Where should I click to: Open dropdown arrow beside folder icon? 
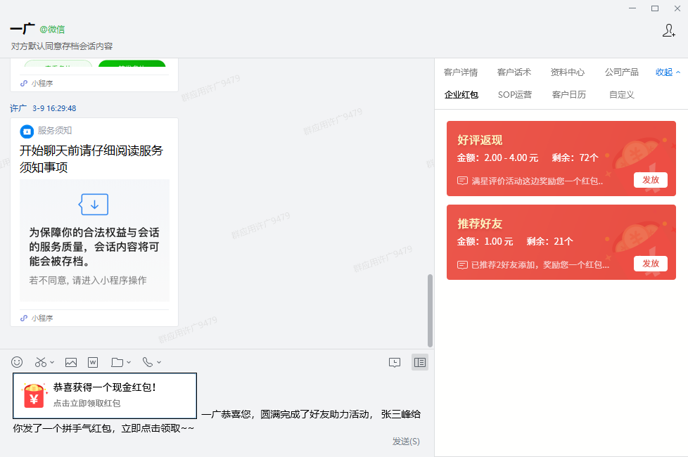pos(129,363)
